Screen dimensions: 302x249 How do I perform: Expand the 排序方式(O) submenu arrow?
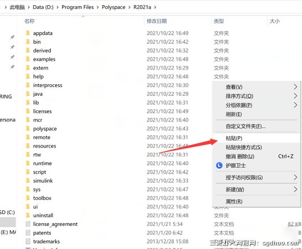tap(295, 96)
